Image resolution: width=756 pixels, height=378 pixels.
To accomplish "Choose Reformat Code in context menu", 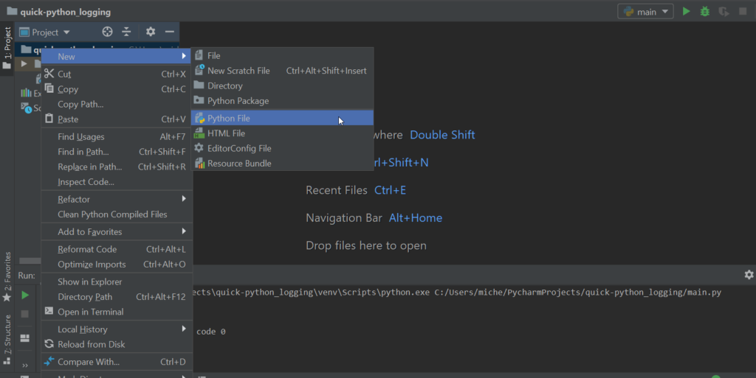I will click(x=87, y=249).
